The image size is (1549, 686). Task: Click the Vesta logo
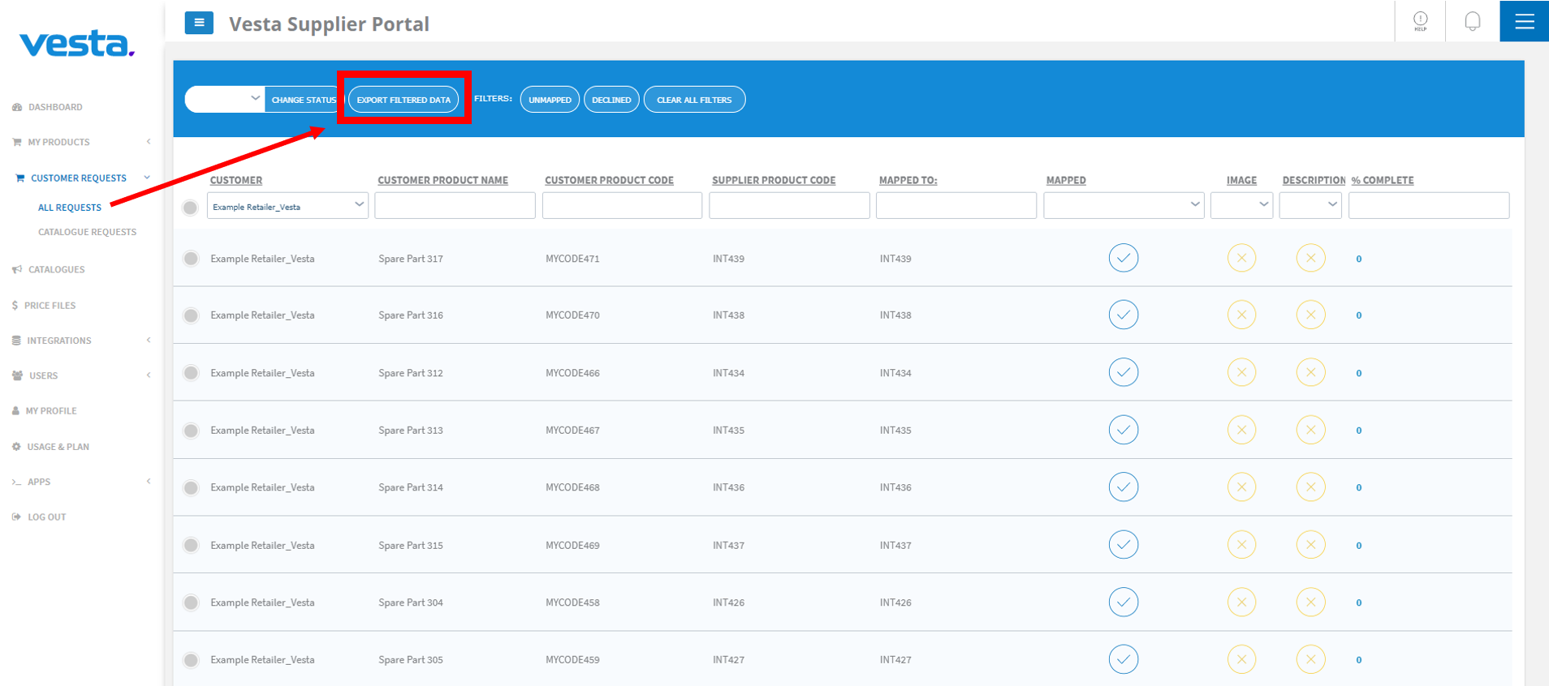pyautogui.click(x=77, y=44)
